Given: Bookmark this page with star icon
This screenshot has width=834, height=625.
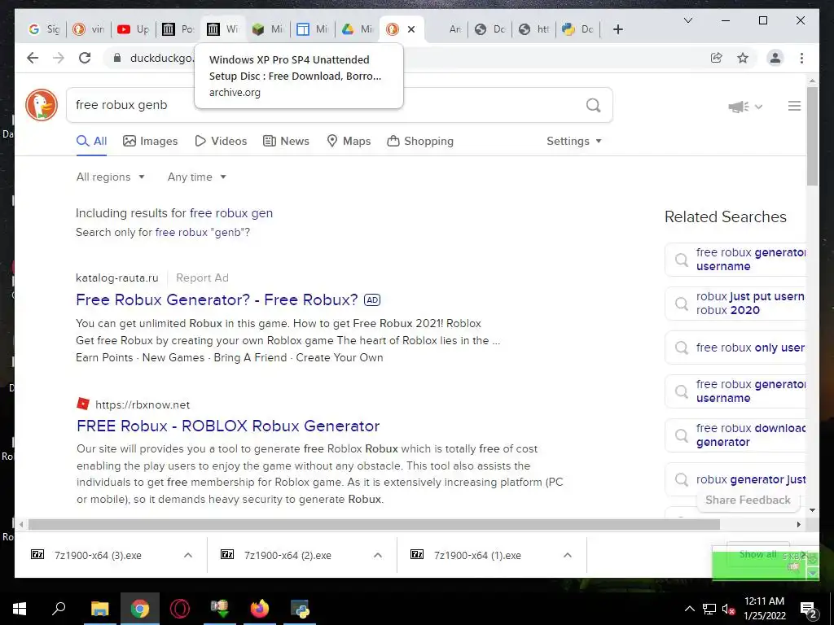Looking at the screenshot, I should tap(743, 58).
